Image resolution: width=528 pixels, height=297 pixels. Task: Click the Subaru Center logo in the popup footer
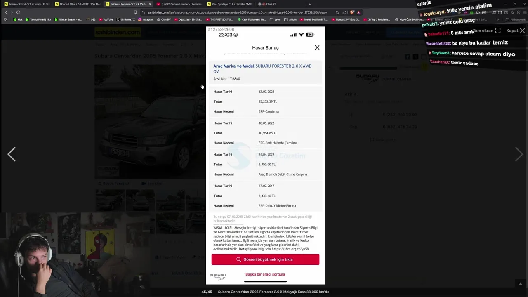point(217,276)
